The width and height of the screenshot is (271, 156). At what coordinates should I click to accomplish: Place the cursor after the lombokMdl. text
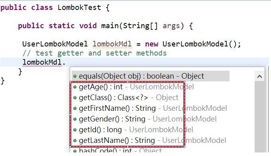tap(66, 62)
